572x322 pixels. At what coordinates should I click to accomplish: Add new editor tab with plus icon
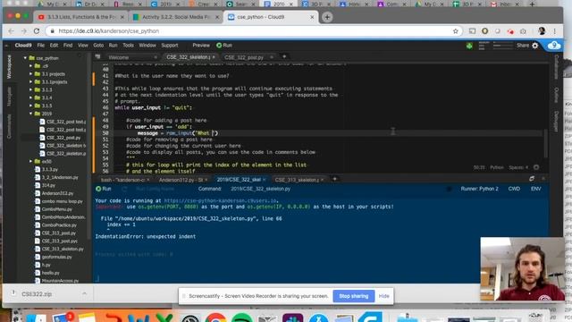coord(284,56)
